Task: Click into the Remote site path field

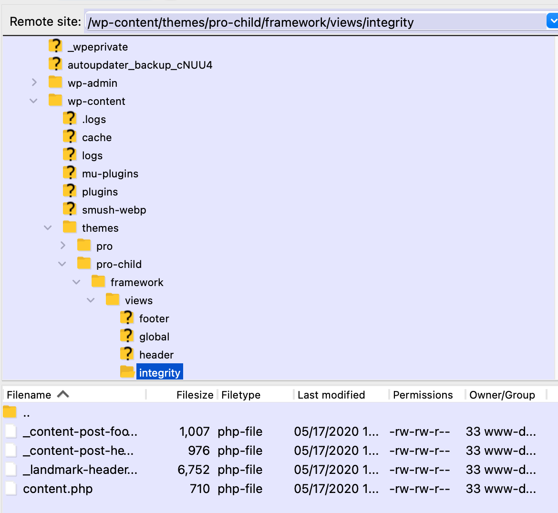Action: (x=315, y=22)
